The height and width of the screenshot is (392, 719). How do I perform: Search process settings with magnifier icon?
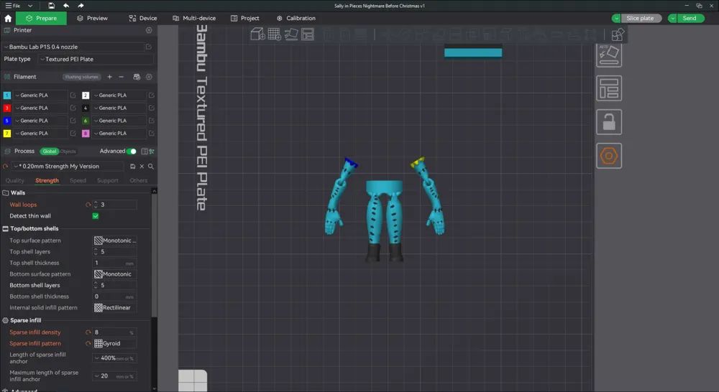click(x=151, y=167)
